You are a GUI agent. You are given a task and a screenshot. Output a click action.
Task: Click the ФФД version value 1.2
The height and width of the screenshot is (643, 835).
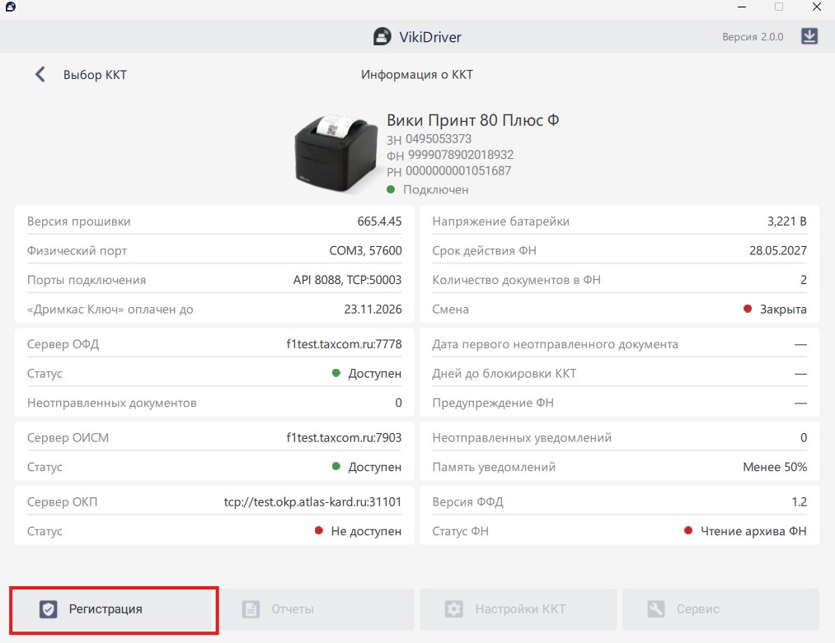click(799, 501)
